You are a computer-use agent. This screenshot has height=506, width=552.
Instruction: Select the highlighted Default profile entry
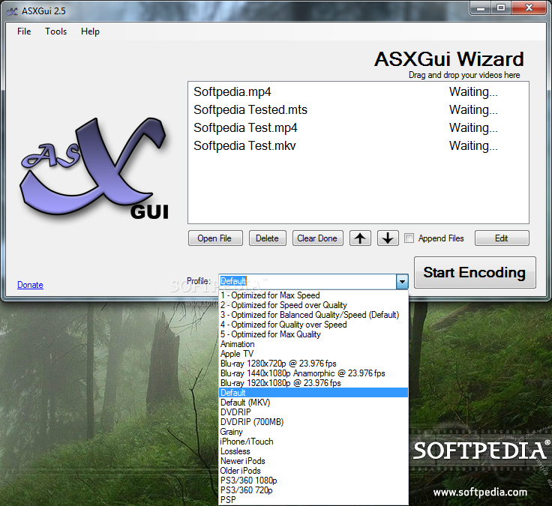pos(313,393)
